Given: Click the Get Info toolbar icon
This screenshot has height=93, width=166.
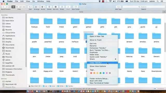Looking at the screenshot, I should [56, 7].
